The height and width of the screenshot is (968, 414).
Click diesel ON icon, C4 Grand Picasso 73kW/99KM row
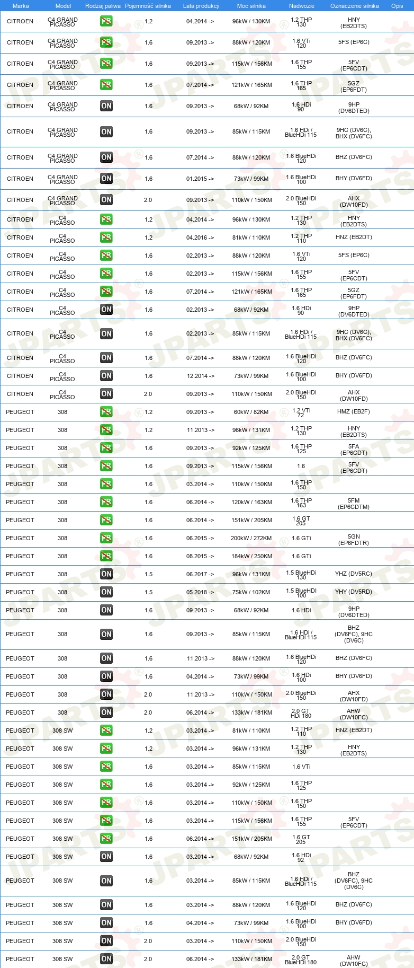coord(106,179)
